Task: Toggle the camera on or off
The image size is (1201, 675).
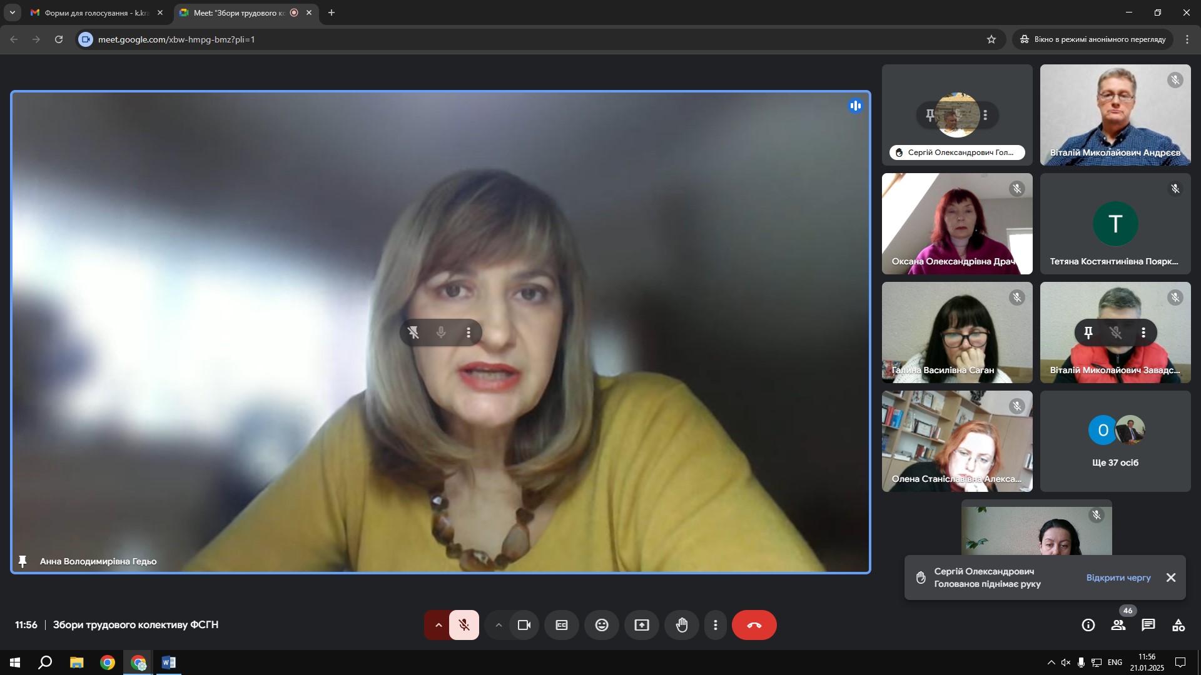Action: coord(524,625)
